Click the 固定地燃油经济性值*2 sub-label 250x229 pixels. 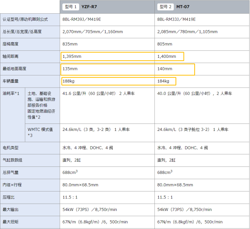click(41, 114)
